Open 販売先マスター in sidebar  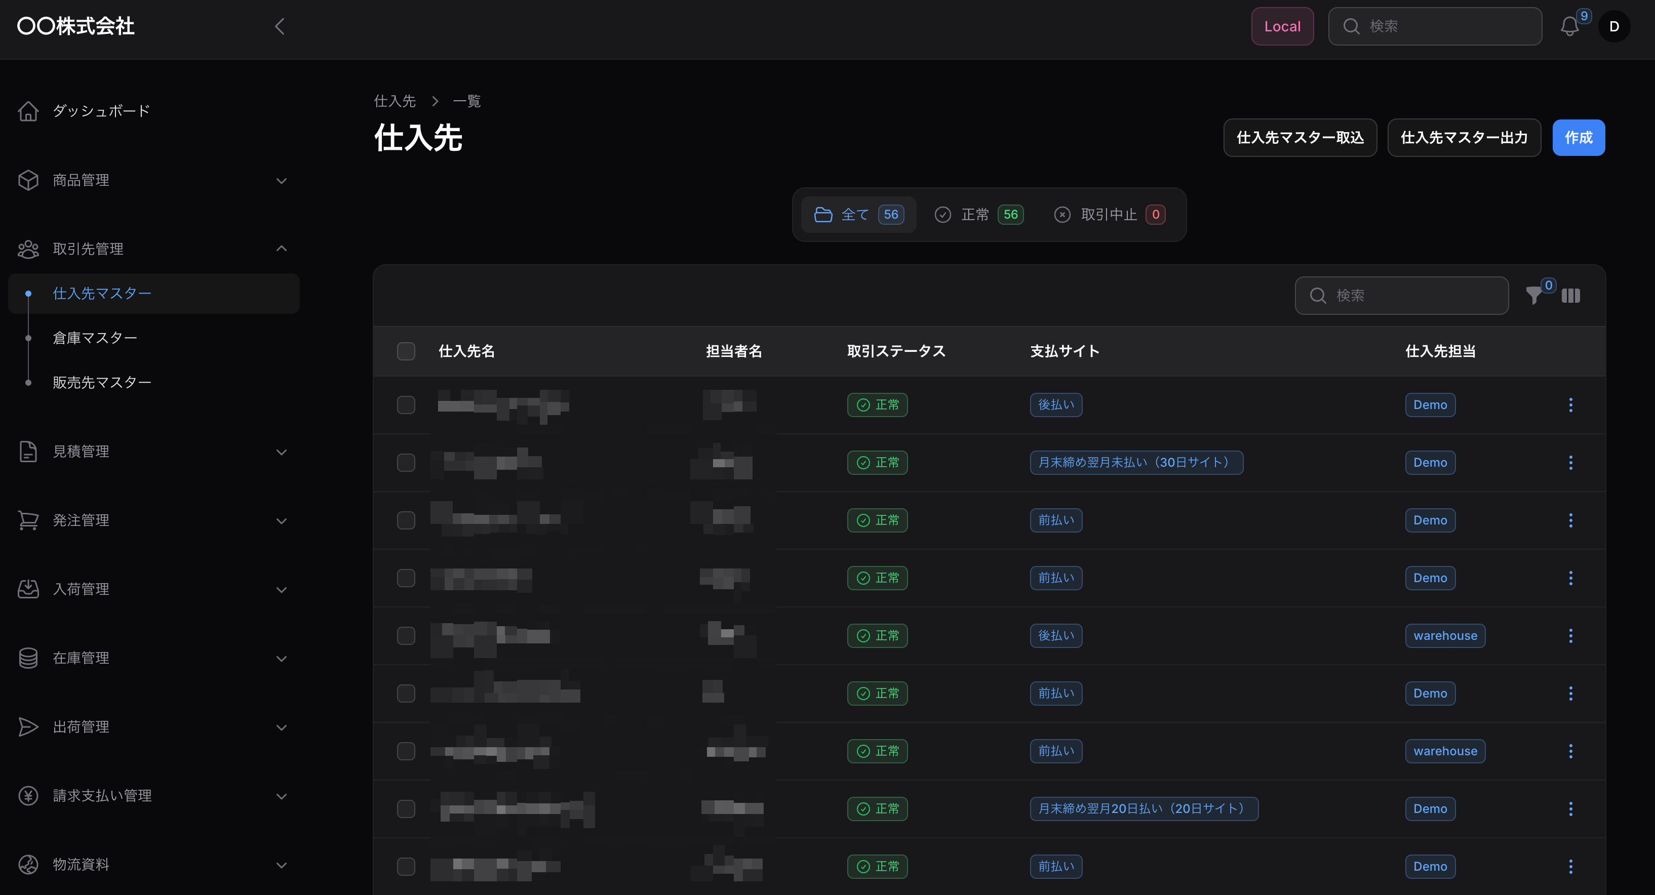(x=154, y=382)
